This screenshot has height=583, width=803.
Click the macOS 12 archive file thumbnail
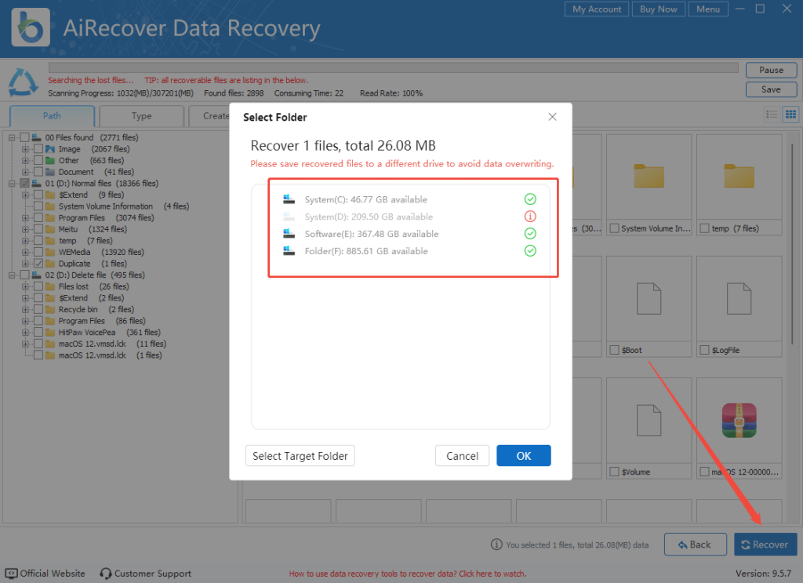point(737,422)
